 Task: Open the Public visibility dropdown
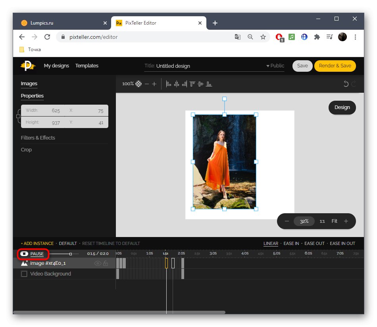[x=275, y=66]
